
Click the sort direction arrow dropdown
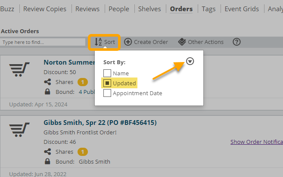190,62
